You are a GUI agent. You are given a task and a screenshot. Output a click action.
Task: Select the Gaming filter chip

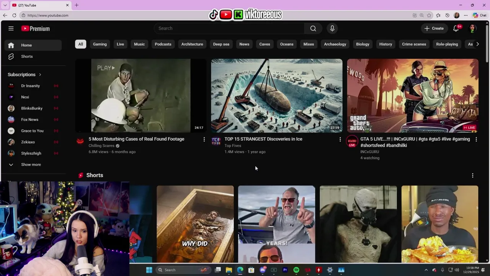pyautogui.click(x=100, y=44)
